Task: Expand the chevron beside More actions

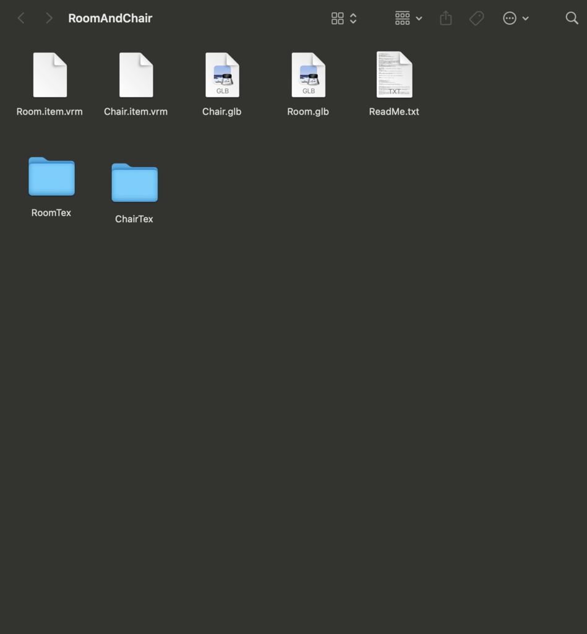Action: point(526,19)
